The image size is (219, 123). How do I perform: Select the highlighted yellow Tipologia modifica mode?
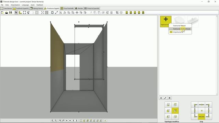(175, 111)
